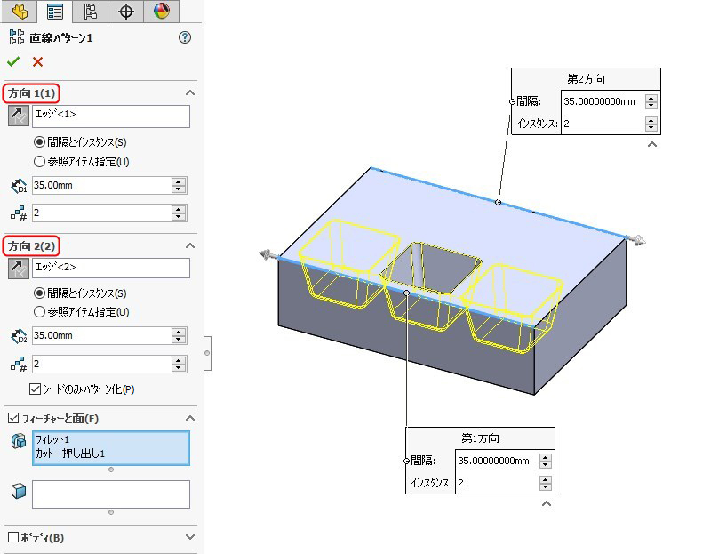Viewport: 711px width, 554px height.
Task: Select フィレット1 in the features list
Action: [x=52, y=440]
